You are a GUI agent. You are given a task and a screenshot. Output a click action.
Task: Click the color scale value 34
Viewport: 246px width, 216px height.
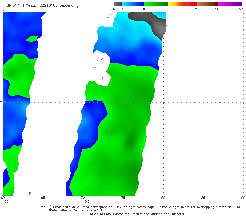(167, 9)
